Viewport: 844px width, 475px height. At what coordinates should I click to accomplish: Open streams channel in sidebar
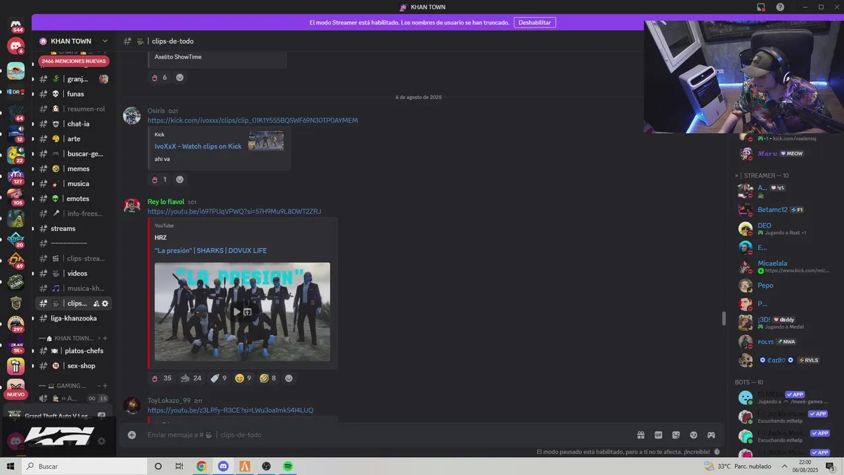tap(73, 228)
